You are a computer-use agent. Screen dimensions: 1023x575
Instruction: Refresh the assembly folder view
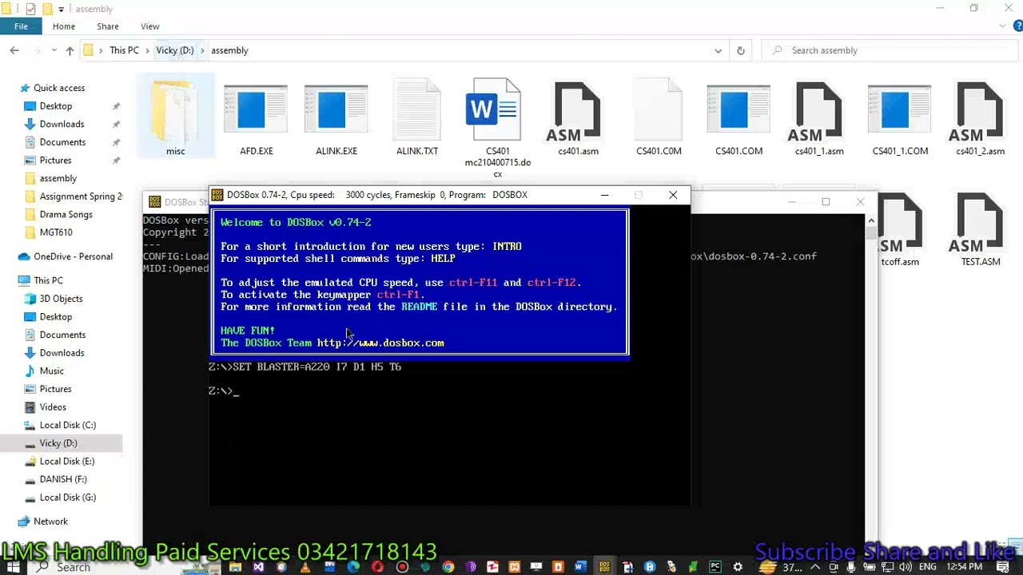(x=741, y=50)
